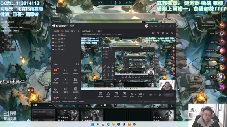This screenshot has height=127, width=227.
Task: Open the store icon above preview
Action: pyautogui.click(x=163, y=33)
